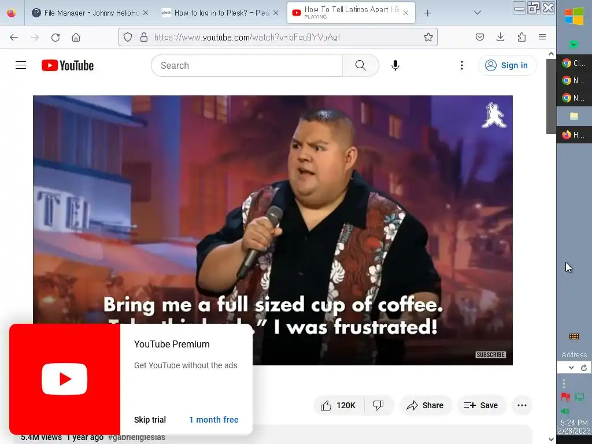The width and height of the screenshot is (592, 444).
Task: Open the more actions ellipsis under video
Action: (522, 405)
